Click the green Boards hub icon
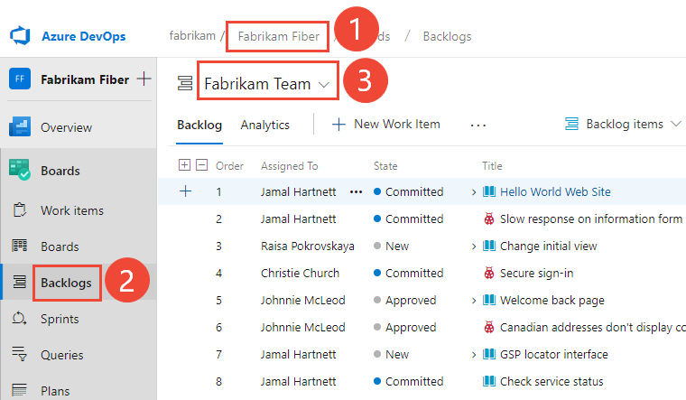 coord(20,170)
